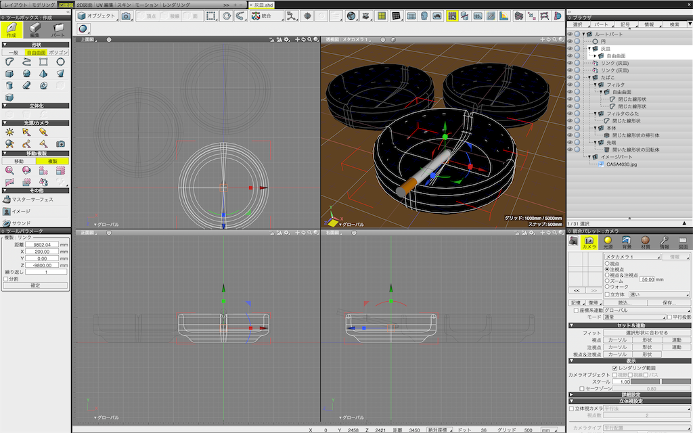Open the オブジェクト mode dropdown
This screenshot has width=693, height=433.
[x=97, y=16]
